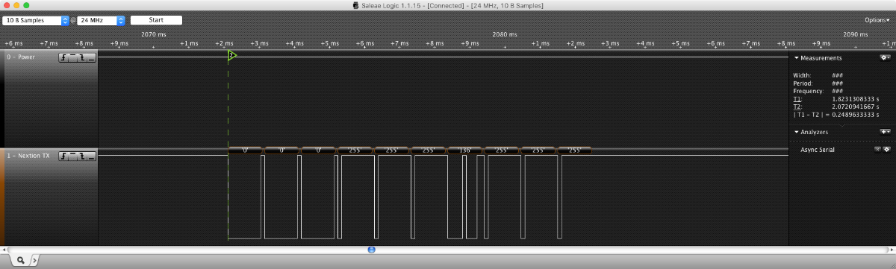Screen dimensions: 896x269
Task: Click the blue horizontal scrollbar thumb
Action: coord(371,249)
